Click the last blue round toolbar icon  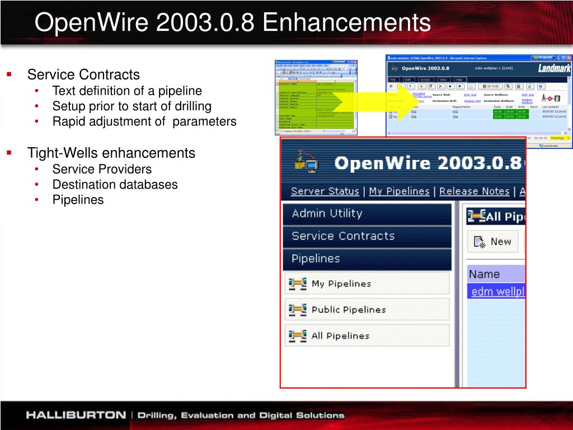(x=541, y=86)
